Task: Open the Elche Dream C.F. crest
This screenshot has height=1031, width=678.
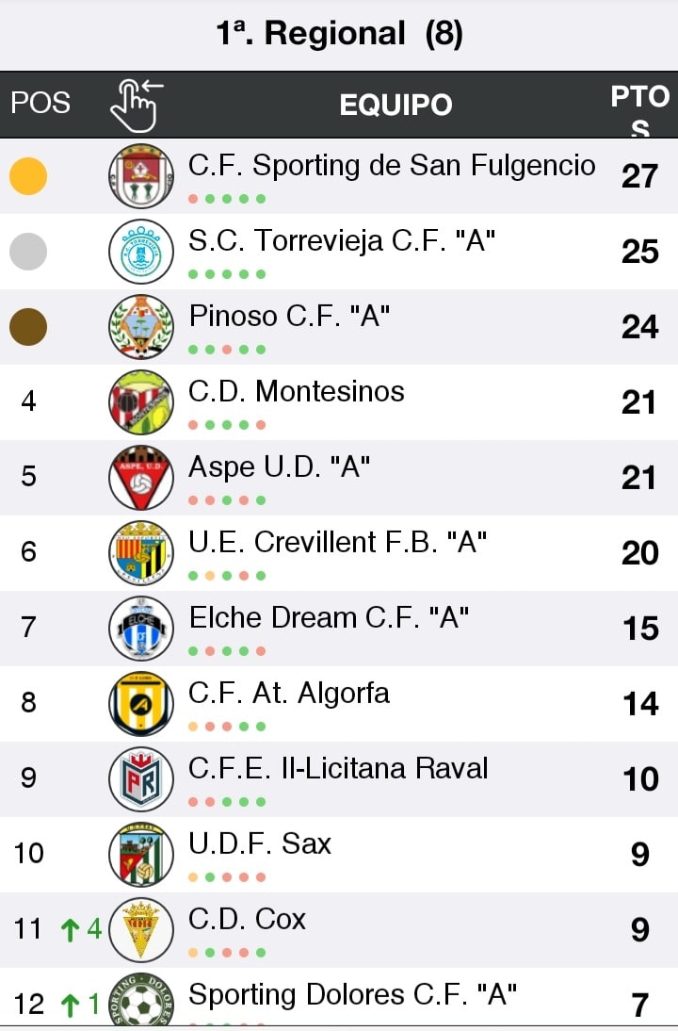Action: pyautogui.click(x=141, y=629)
